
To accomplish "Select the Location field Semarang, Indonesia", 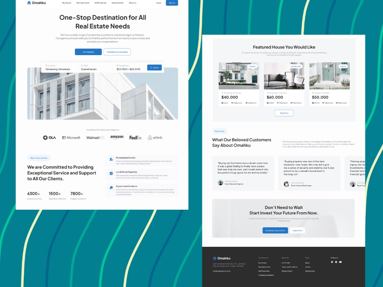I will click(58, 68).
